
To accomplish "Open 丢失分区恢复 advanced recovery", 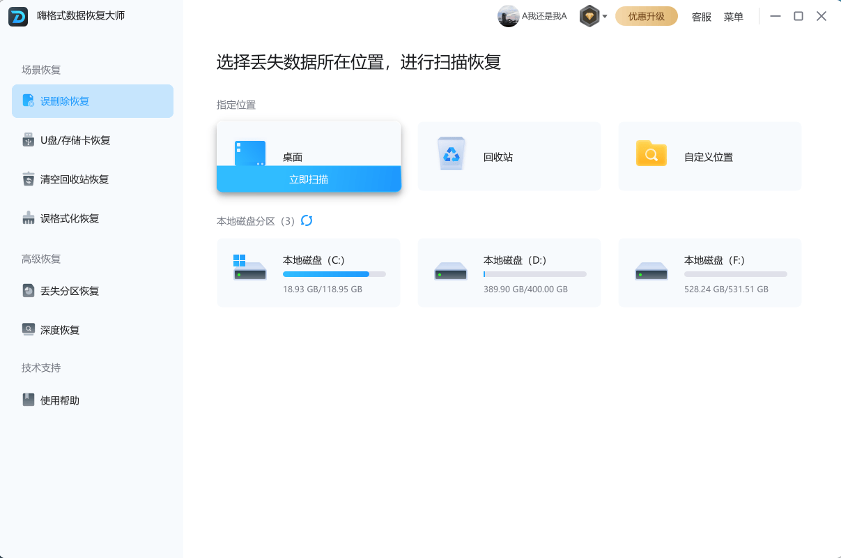I will [x=93, y=291].
